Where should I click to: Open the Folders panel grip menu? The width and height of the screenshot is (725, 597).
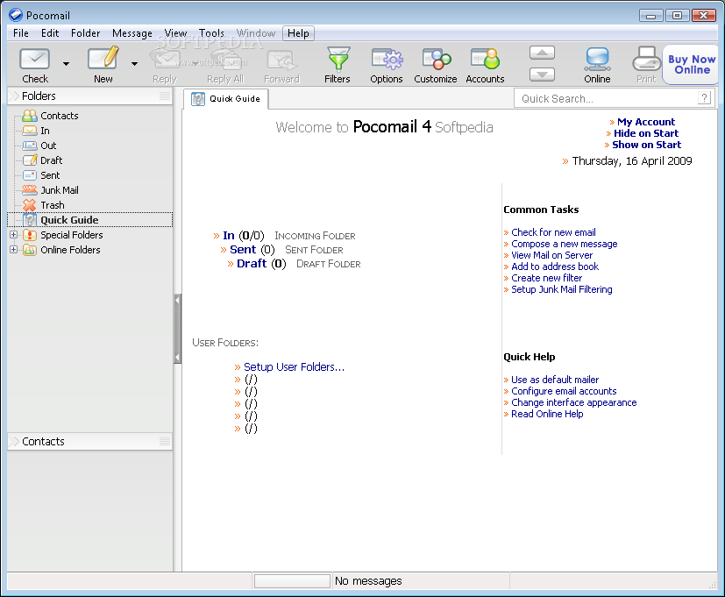[x=165, y=96]
